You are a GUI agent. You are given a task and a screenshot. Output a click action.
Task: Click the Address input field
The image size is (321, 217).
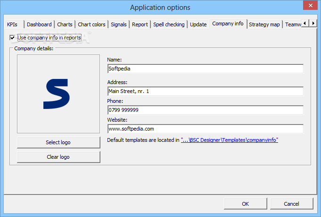point(206,91)
